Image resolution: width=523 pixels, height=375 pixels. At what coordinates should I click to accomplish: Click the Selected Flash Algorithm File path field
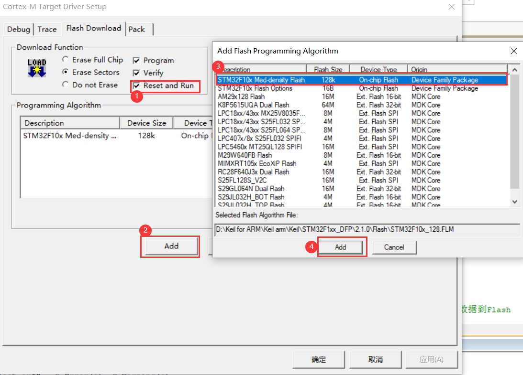[367, 229]
